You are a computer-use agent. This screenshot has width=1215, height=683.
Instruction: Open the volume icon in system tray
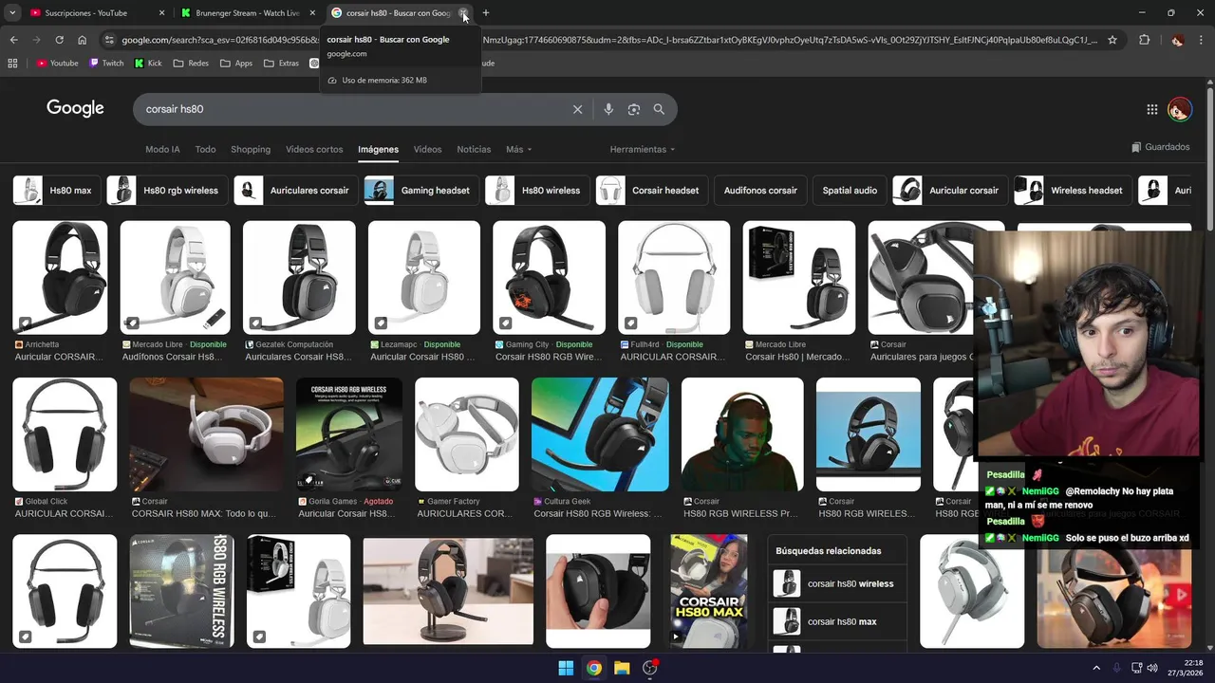tap(1152, 668)
